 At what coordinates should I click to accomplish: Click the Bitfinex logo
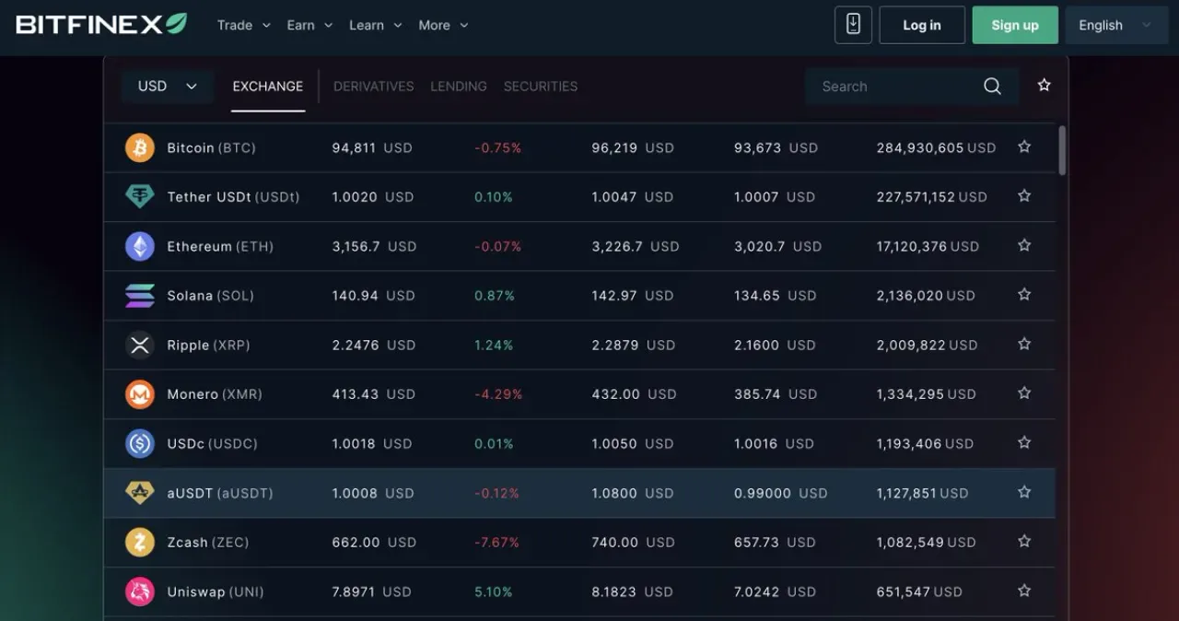pyautogui.click(x=101, y=24)
